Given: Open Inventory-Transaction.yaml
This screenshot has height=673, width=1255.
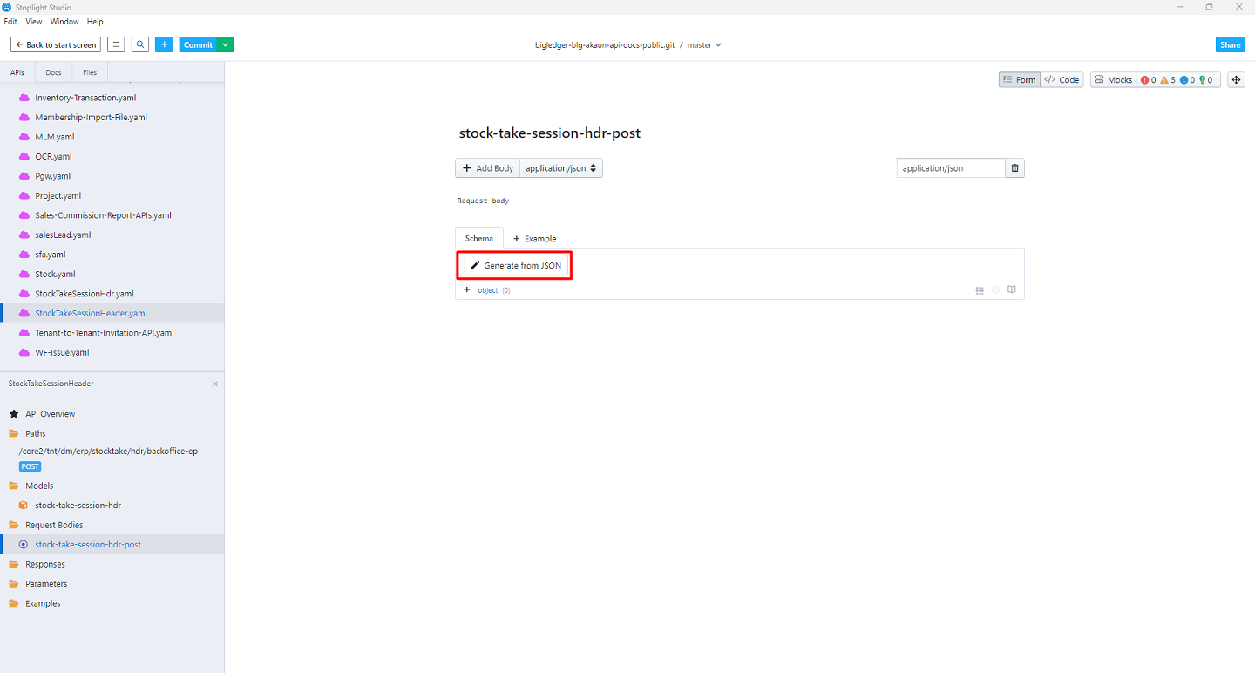Looking at the screenshot, I should 85,98.
